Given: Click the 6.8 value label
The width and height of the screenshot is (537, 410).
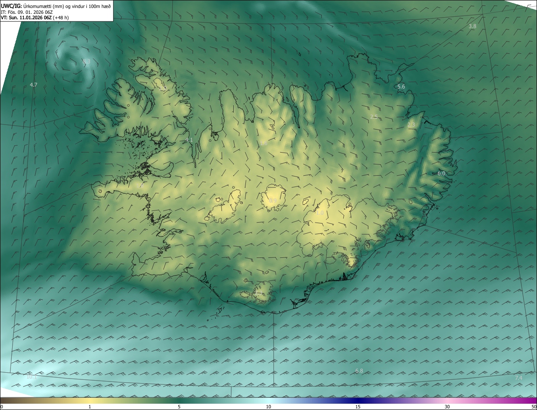Looking at the screenshot, I should pos(359,371).
